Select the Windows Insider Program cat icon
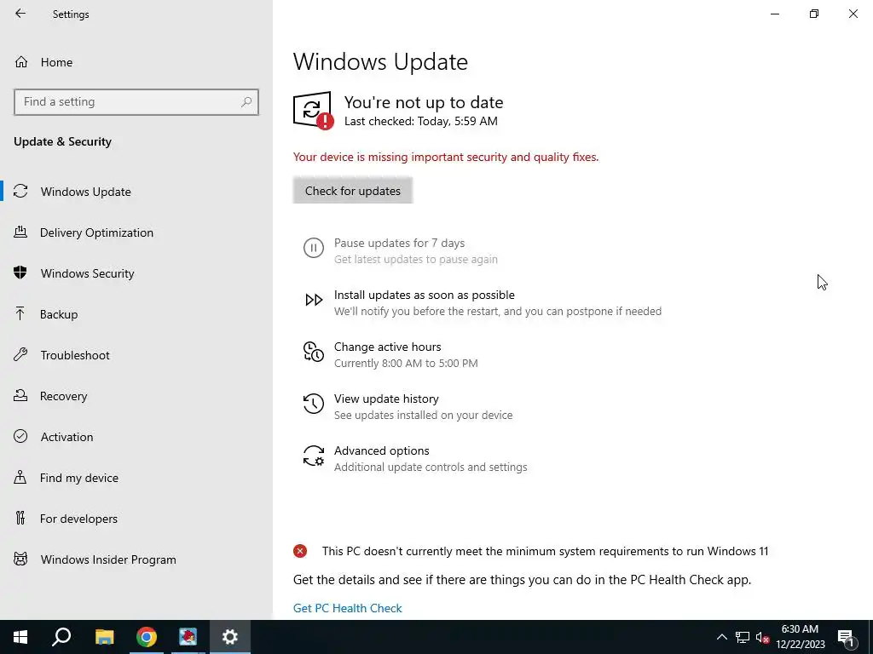The width and height of the screenshot is (873, 654). tap(20, 559)
